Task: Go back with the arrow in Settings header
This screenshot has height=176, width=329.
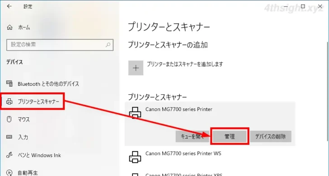Action: click(x=9, y=6)
